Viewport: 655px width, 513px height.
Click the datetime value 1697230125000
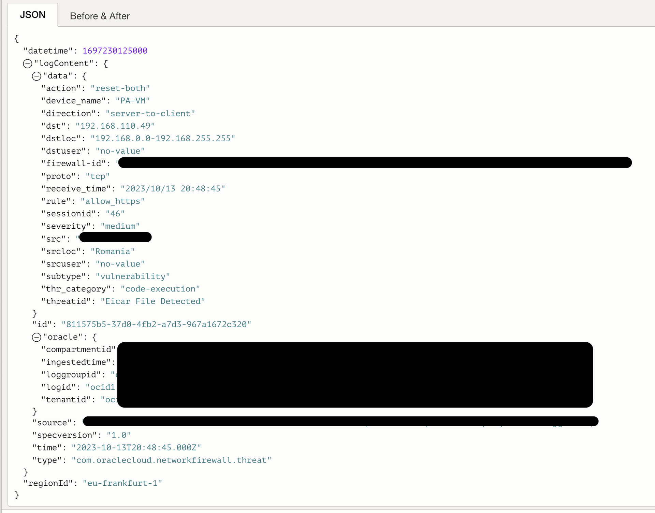[x=115, y=51]
